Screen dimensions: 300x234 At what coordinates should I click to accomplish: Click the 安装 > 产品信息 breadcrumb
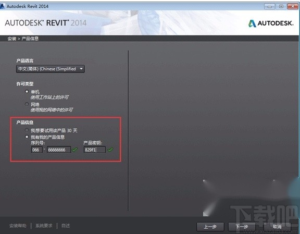point(23,39)
